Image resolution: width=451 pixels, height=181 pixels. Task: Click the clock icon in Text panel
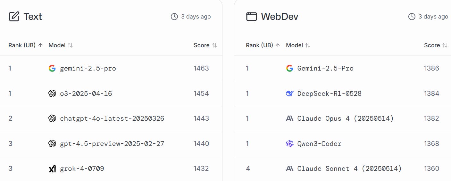coord(174,16)
